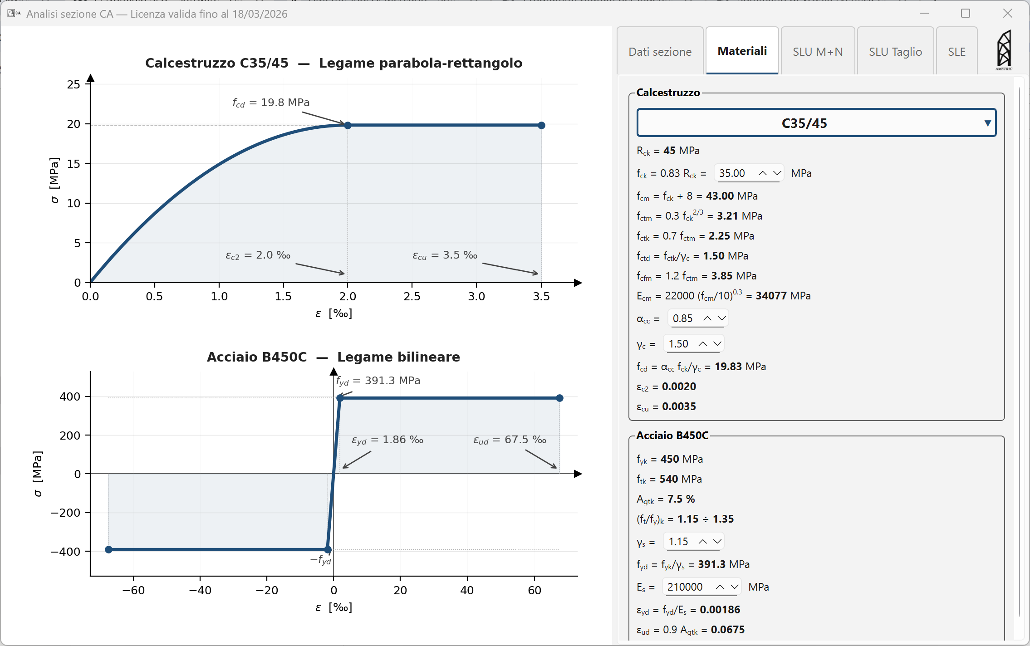Increase Es modulus up arrow
The height and width of the screenshot is (646, 1030).
720,587
